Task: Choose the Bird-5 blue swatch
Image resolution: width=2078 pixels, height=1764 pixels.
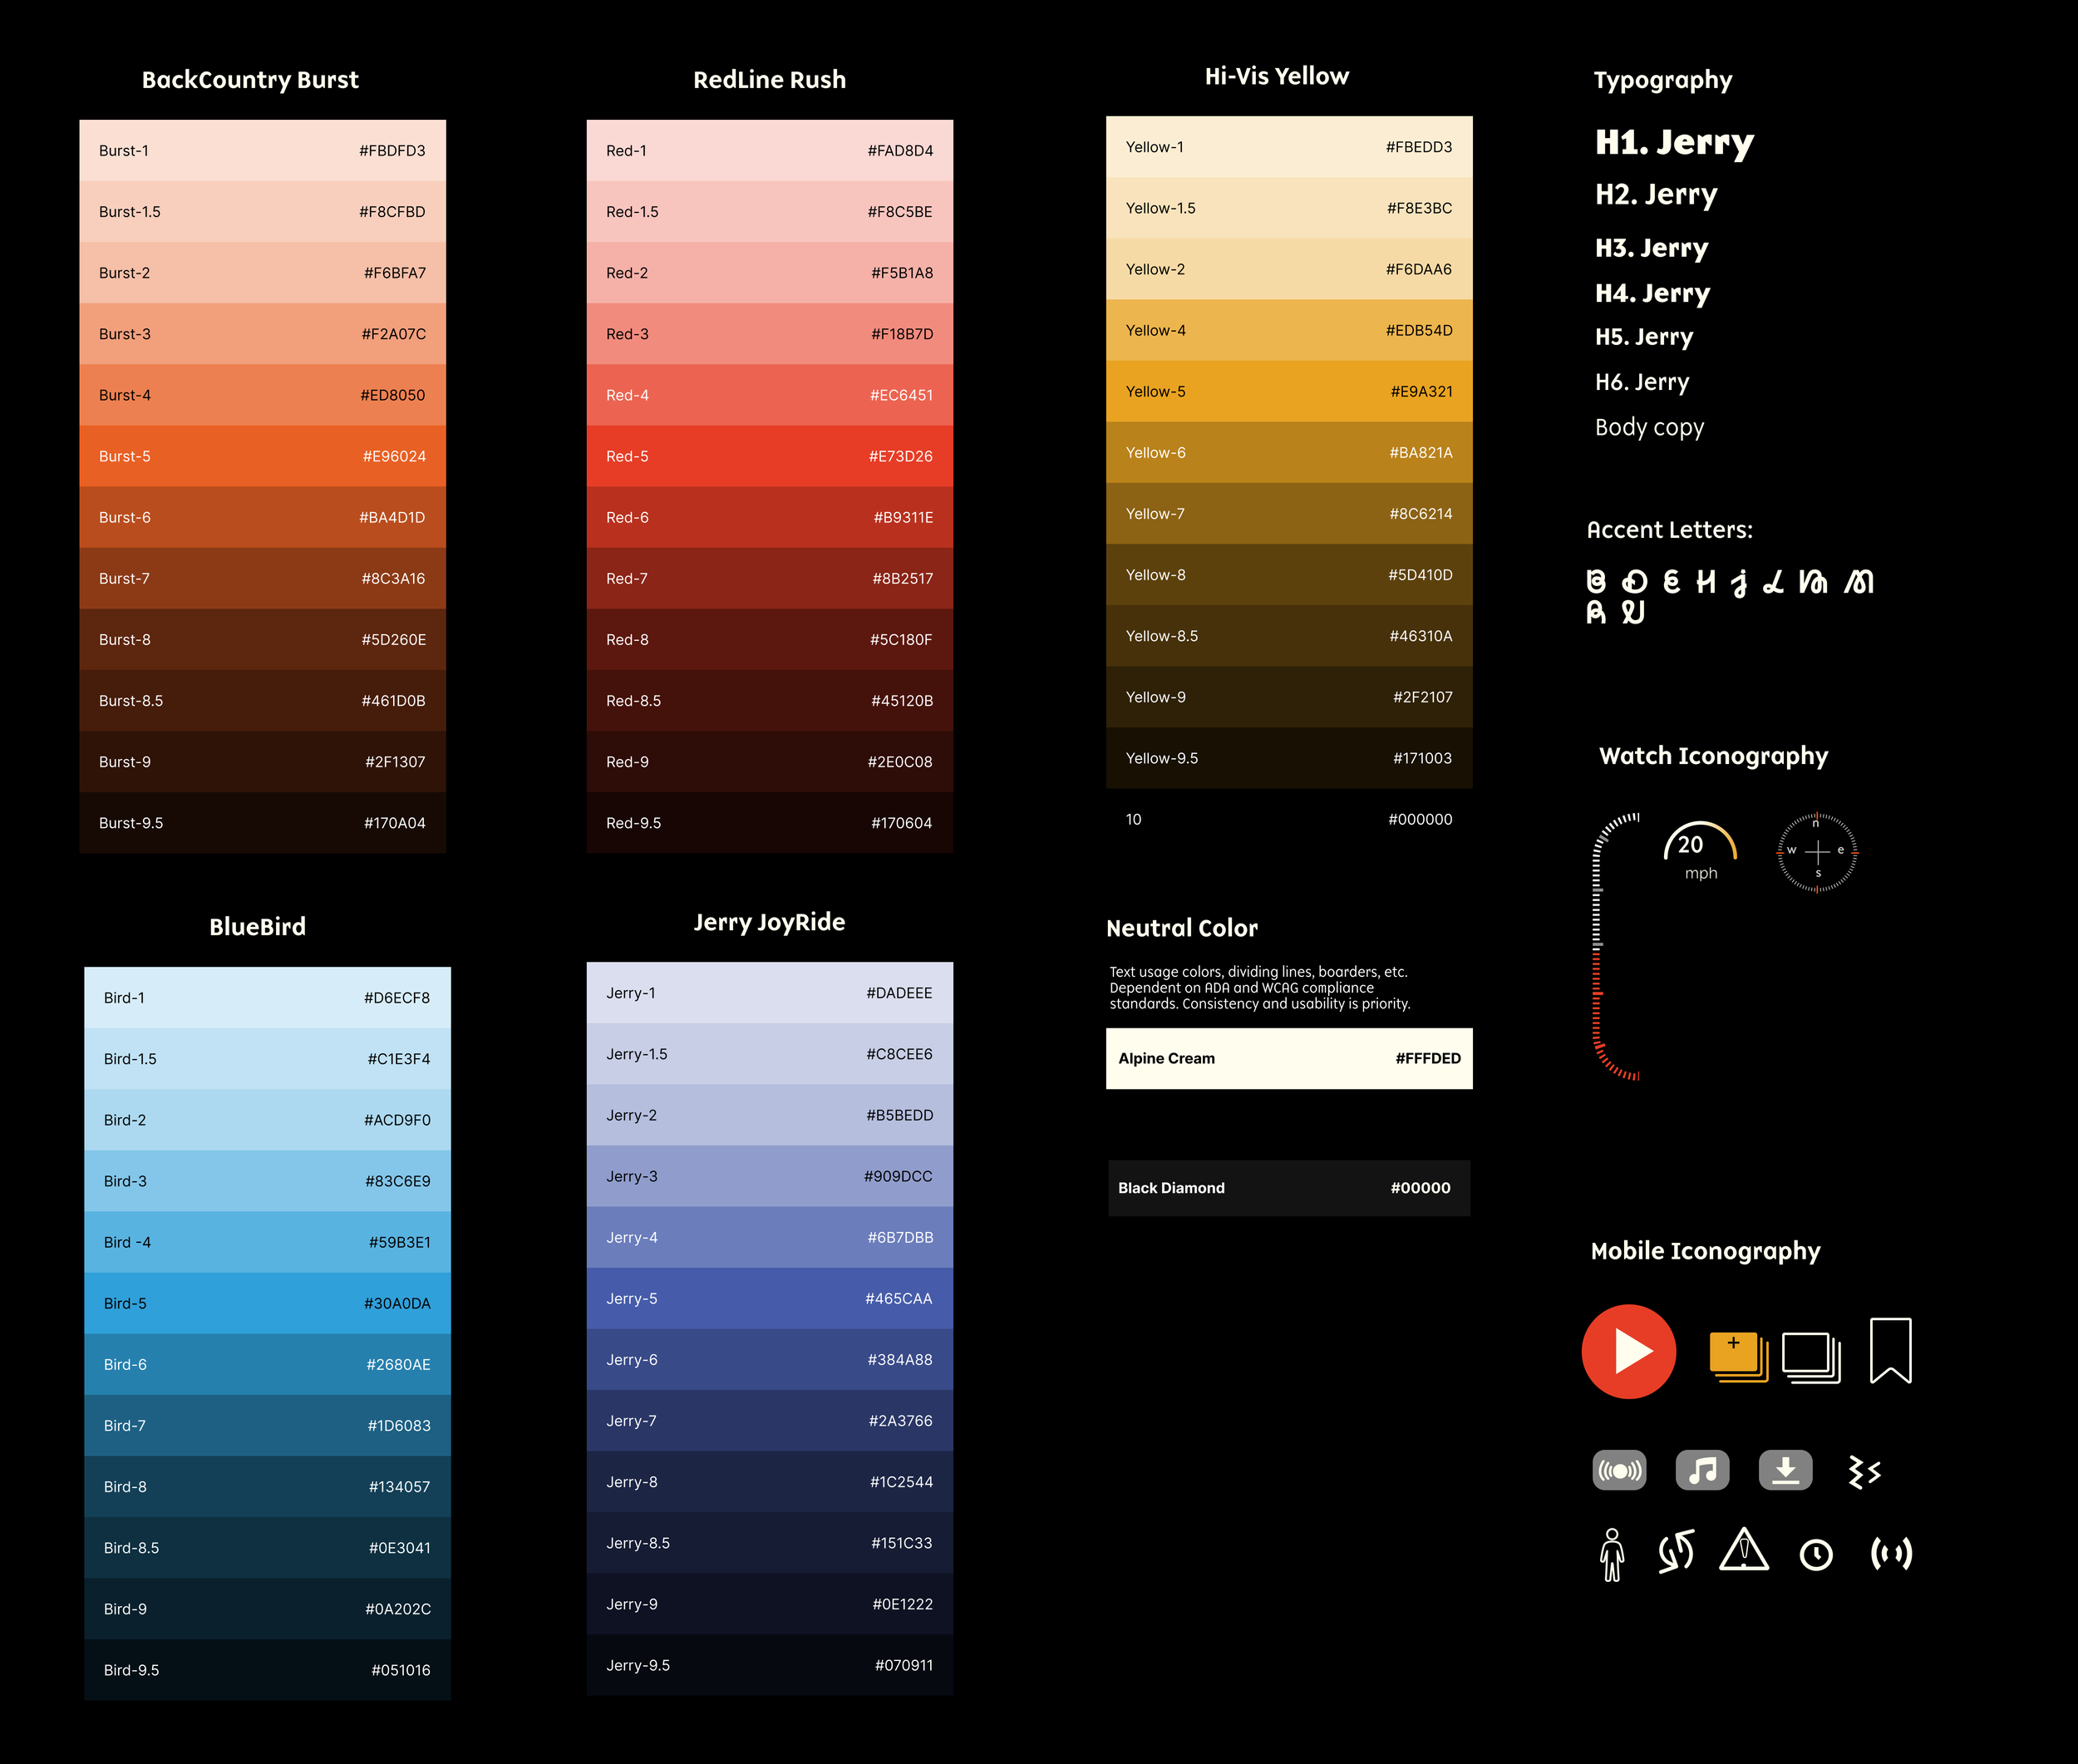Action: point(267,1303)
